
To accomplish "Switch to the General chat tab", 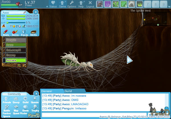I will (x=47, y=91).
